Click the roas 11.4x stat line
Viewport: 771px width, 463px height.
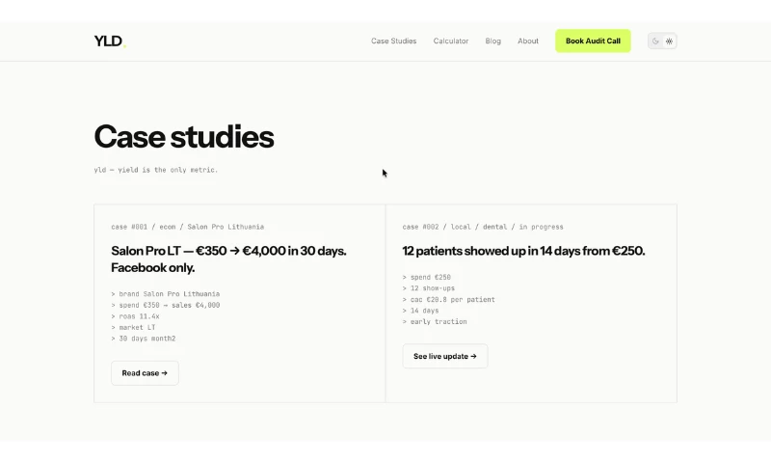[135, 316]
